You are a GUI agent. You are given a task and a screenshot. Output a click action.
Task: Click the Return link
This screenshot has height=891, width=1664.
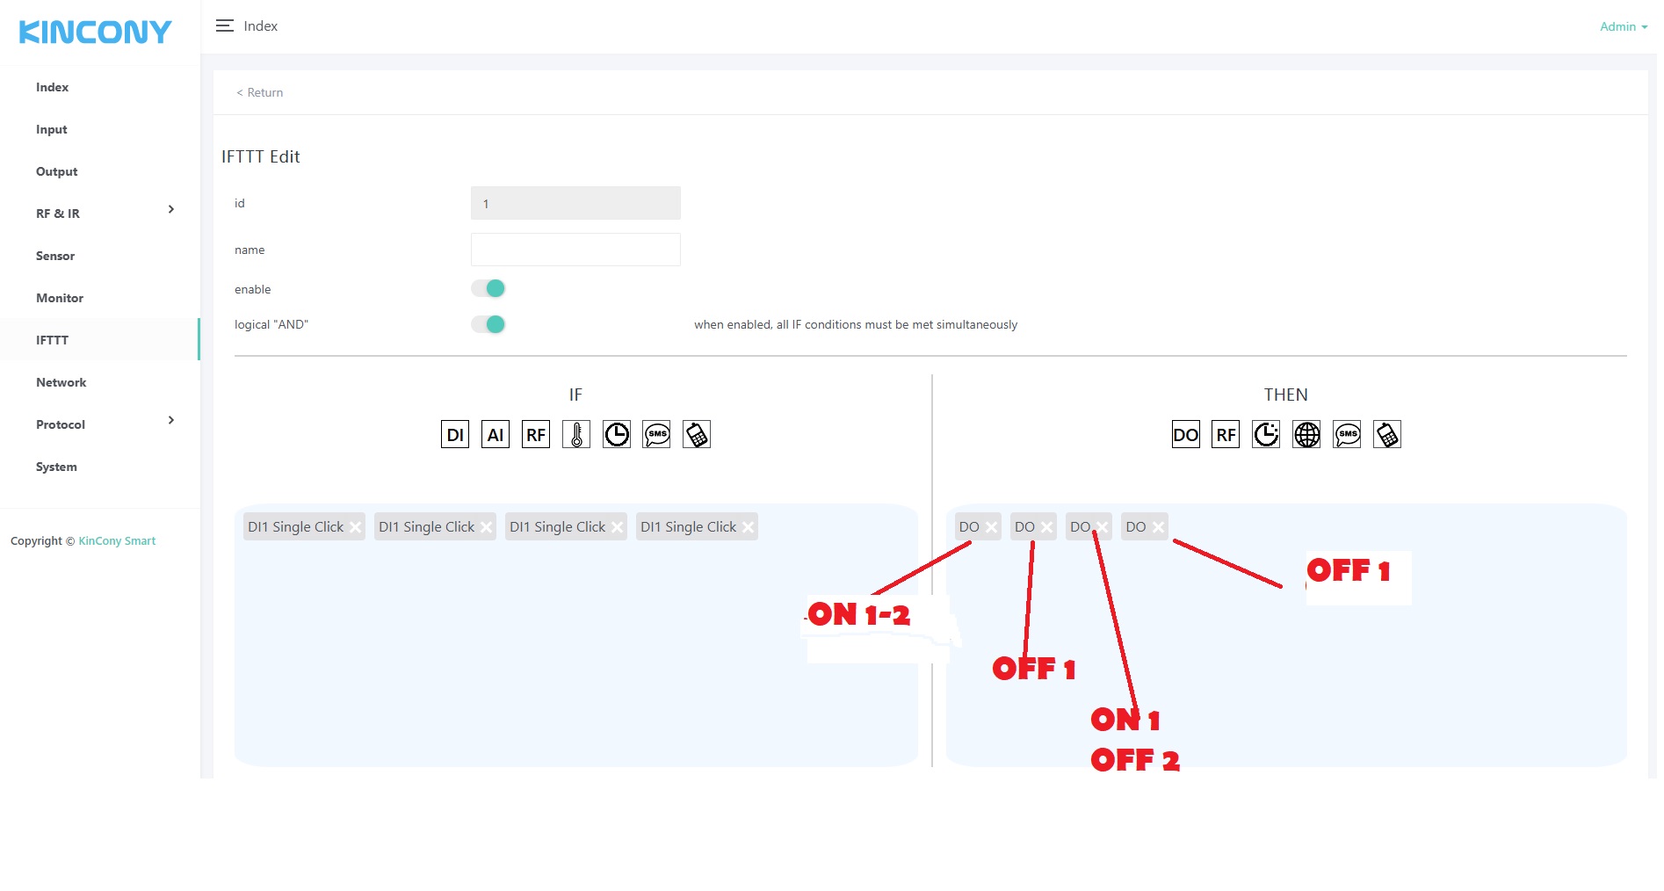pyautogui.click(x=260, y=92)
